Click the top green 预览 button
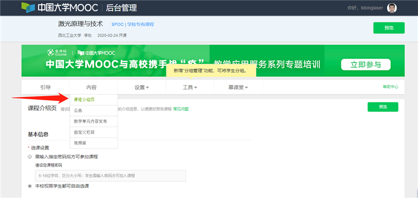This screenshot has width=418, height=198. coord(389,28)
